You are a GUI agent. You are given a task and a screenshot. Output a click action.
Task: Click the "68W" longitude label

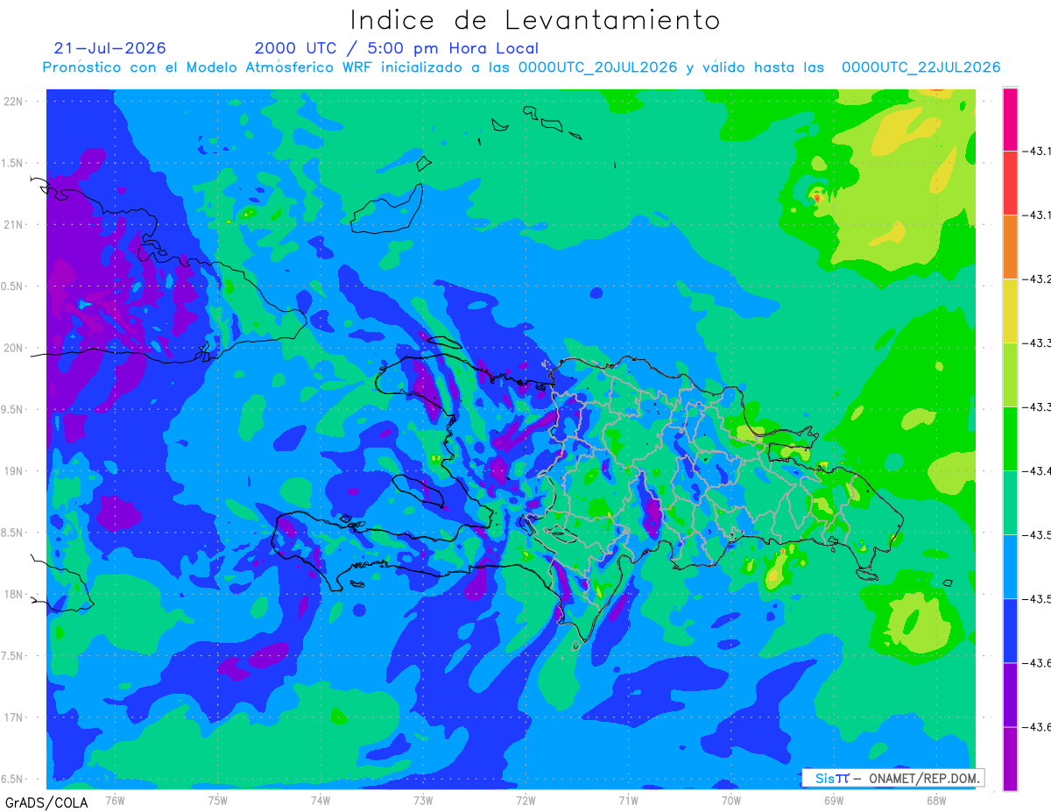pos(936,800)
